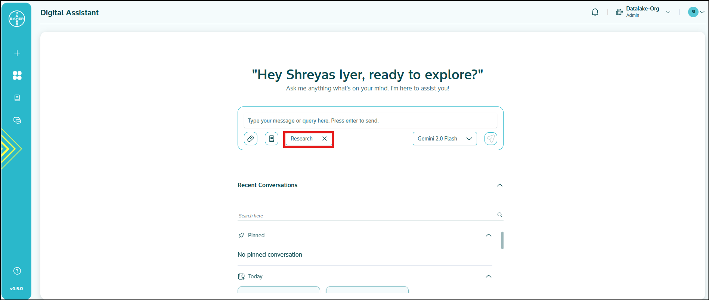Click the conversations list scrollbar
This screenshot has width=709, height=300.
point(502,240)
